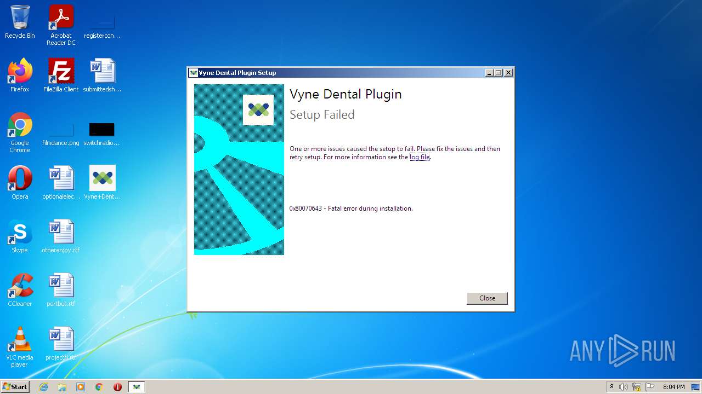Viewport: 702px width, 394px height.
Task: Open the network tray icon
Action: tap(637, 387)
